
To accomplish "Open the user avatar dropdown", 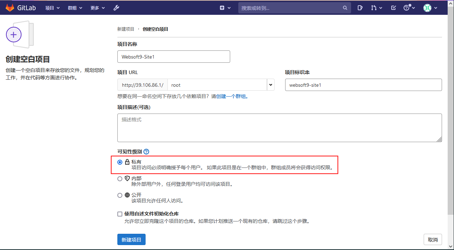I will [x=430, y=8].
